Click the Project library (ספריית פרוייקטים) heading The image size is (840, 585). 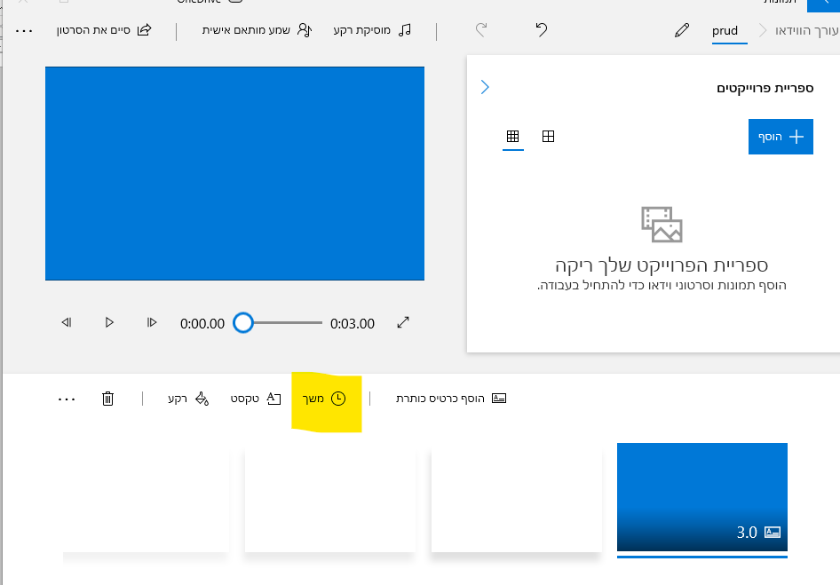765,88
